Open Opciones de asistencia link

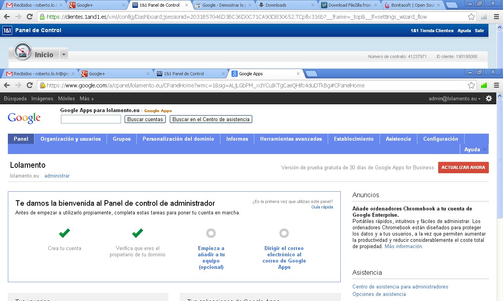tap(379, 294)
